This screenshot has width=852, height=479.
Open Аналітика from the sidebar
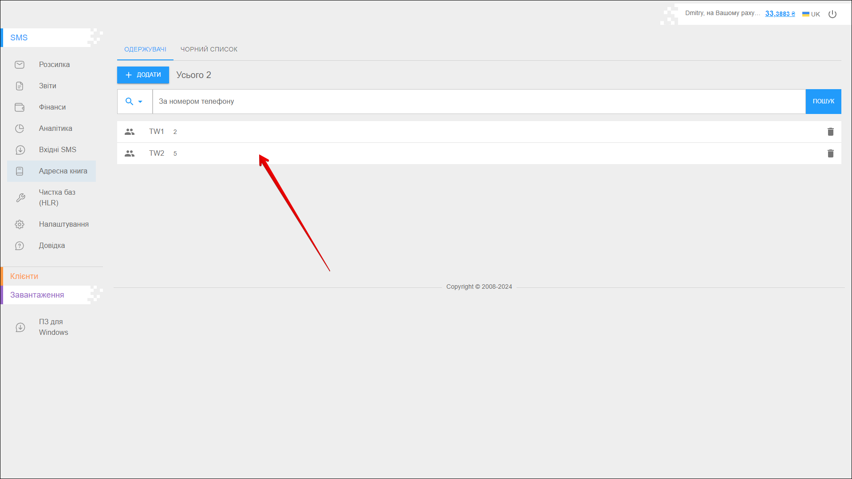coord(55,129)
